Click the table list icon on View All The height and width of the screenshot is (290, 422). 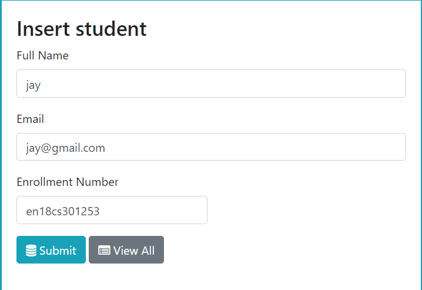click(x=104, y=251)
